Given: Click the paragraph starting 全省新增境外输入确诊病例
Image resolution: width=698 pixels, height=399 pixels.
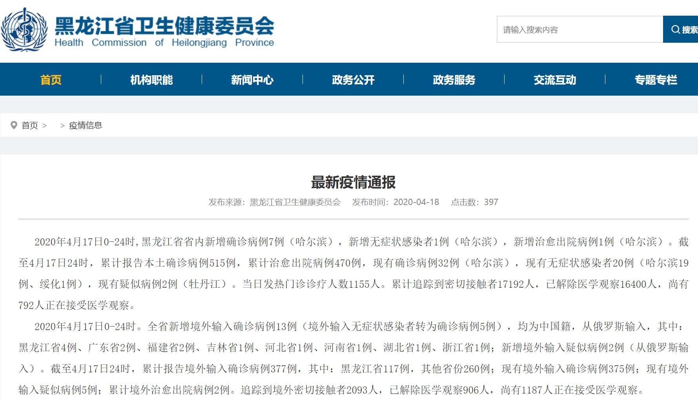Looking at the screenshot, I should (353, 358).
